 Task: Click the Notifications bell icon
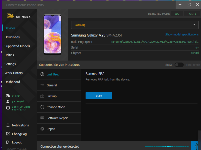(8, 125)
